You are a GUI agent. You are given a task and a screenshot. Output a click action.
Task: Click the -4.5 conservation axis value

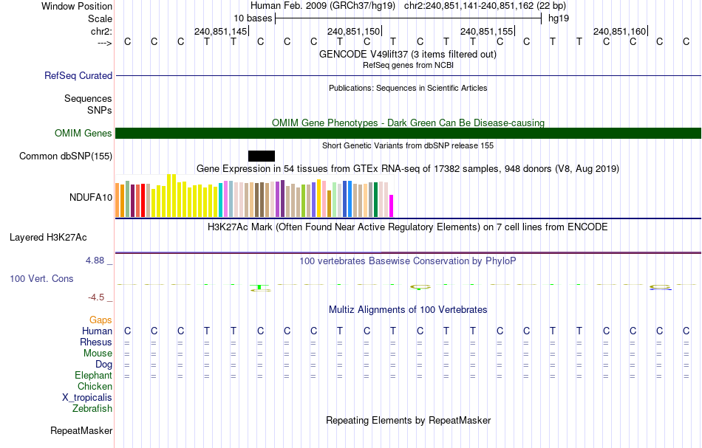[x=96, y=297]
